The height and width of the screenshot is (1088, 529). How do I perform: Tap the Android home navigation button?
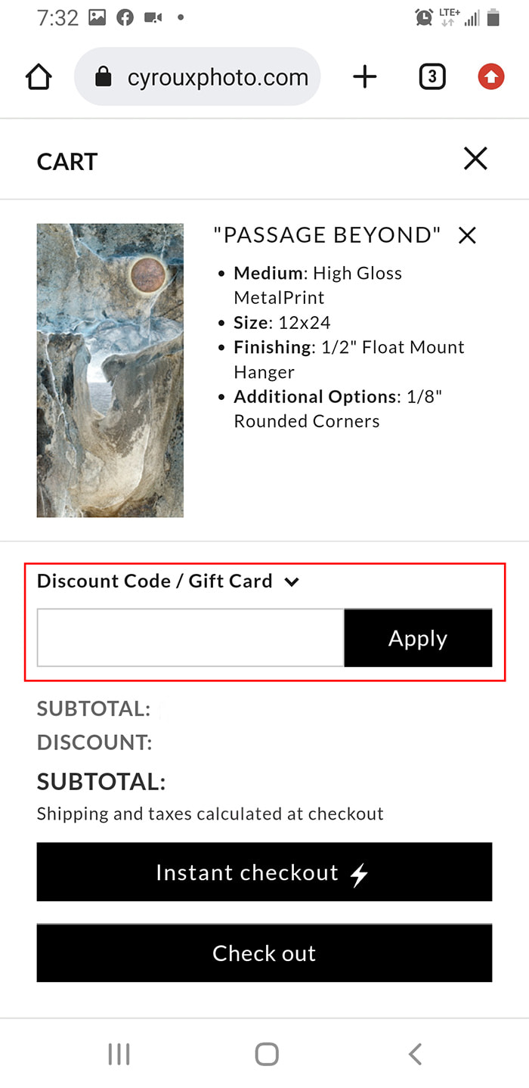tap(266, 1054)
